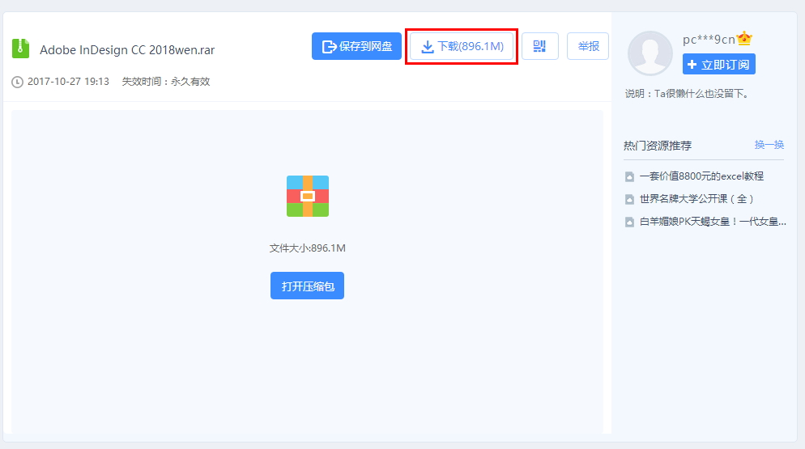The width and height of the screenshot is (805, 449).
Task: Click the colorful archive icon in preview
Action: 308,196
